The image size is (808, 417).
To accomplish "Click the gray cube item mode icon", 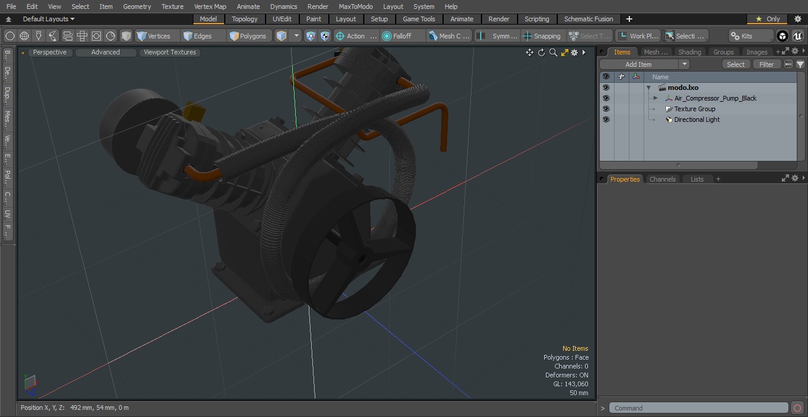I will [x=126, y=36].
